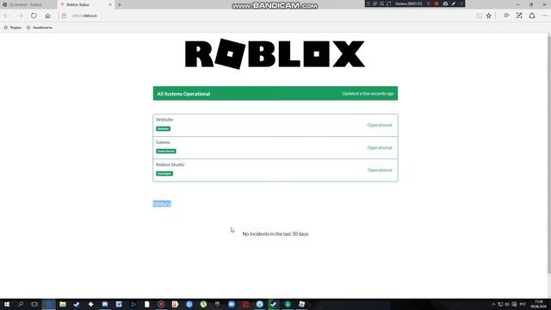Click the browser forward arrow

tap(20, 15)
